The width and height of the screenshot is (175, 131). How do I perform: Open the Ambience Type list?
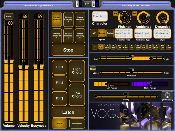[143, 33]
